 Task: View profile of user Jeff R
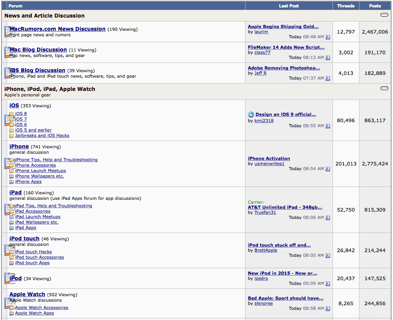[260, 73]
